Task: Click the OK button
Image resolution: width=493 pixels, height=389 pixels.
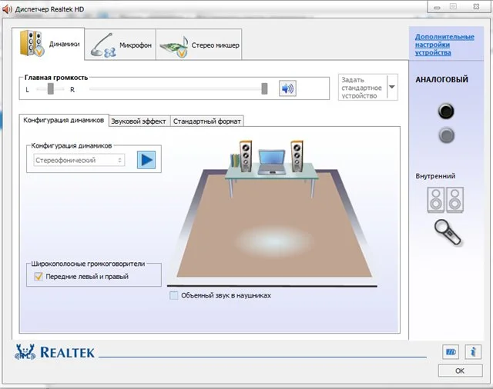Action: tap(460, 371)
